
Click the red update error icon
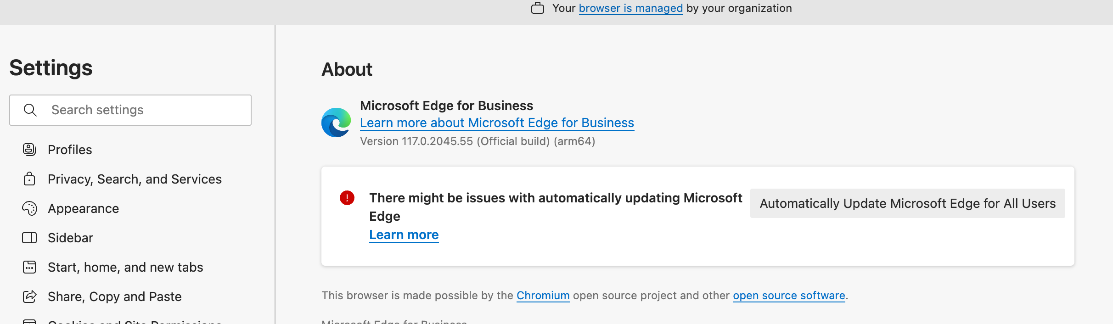click(x=347, y=198)
